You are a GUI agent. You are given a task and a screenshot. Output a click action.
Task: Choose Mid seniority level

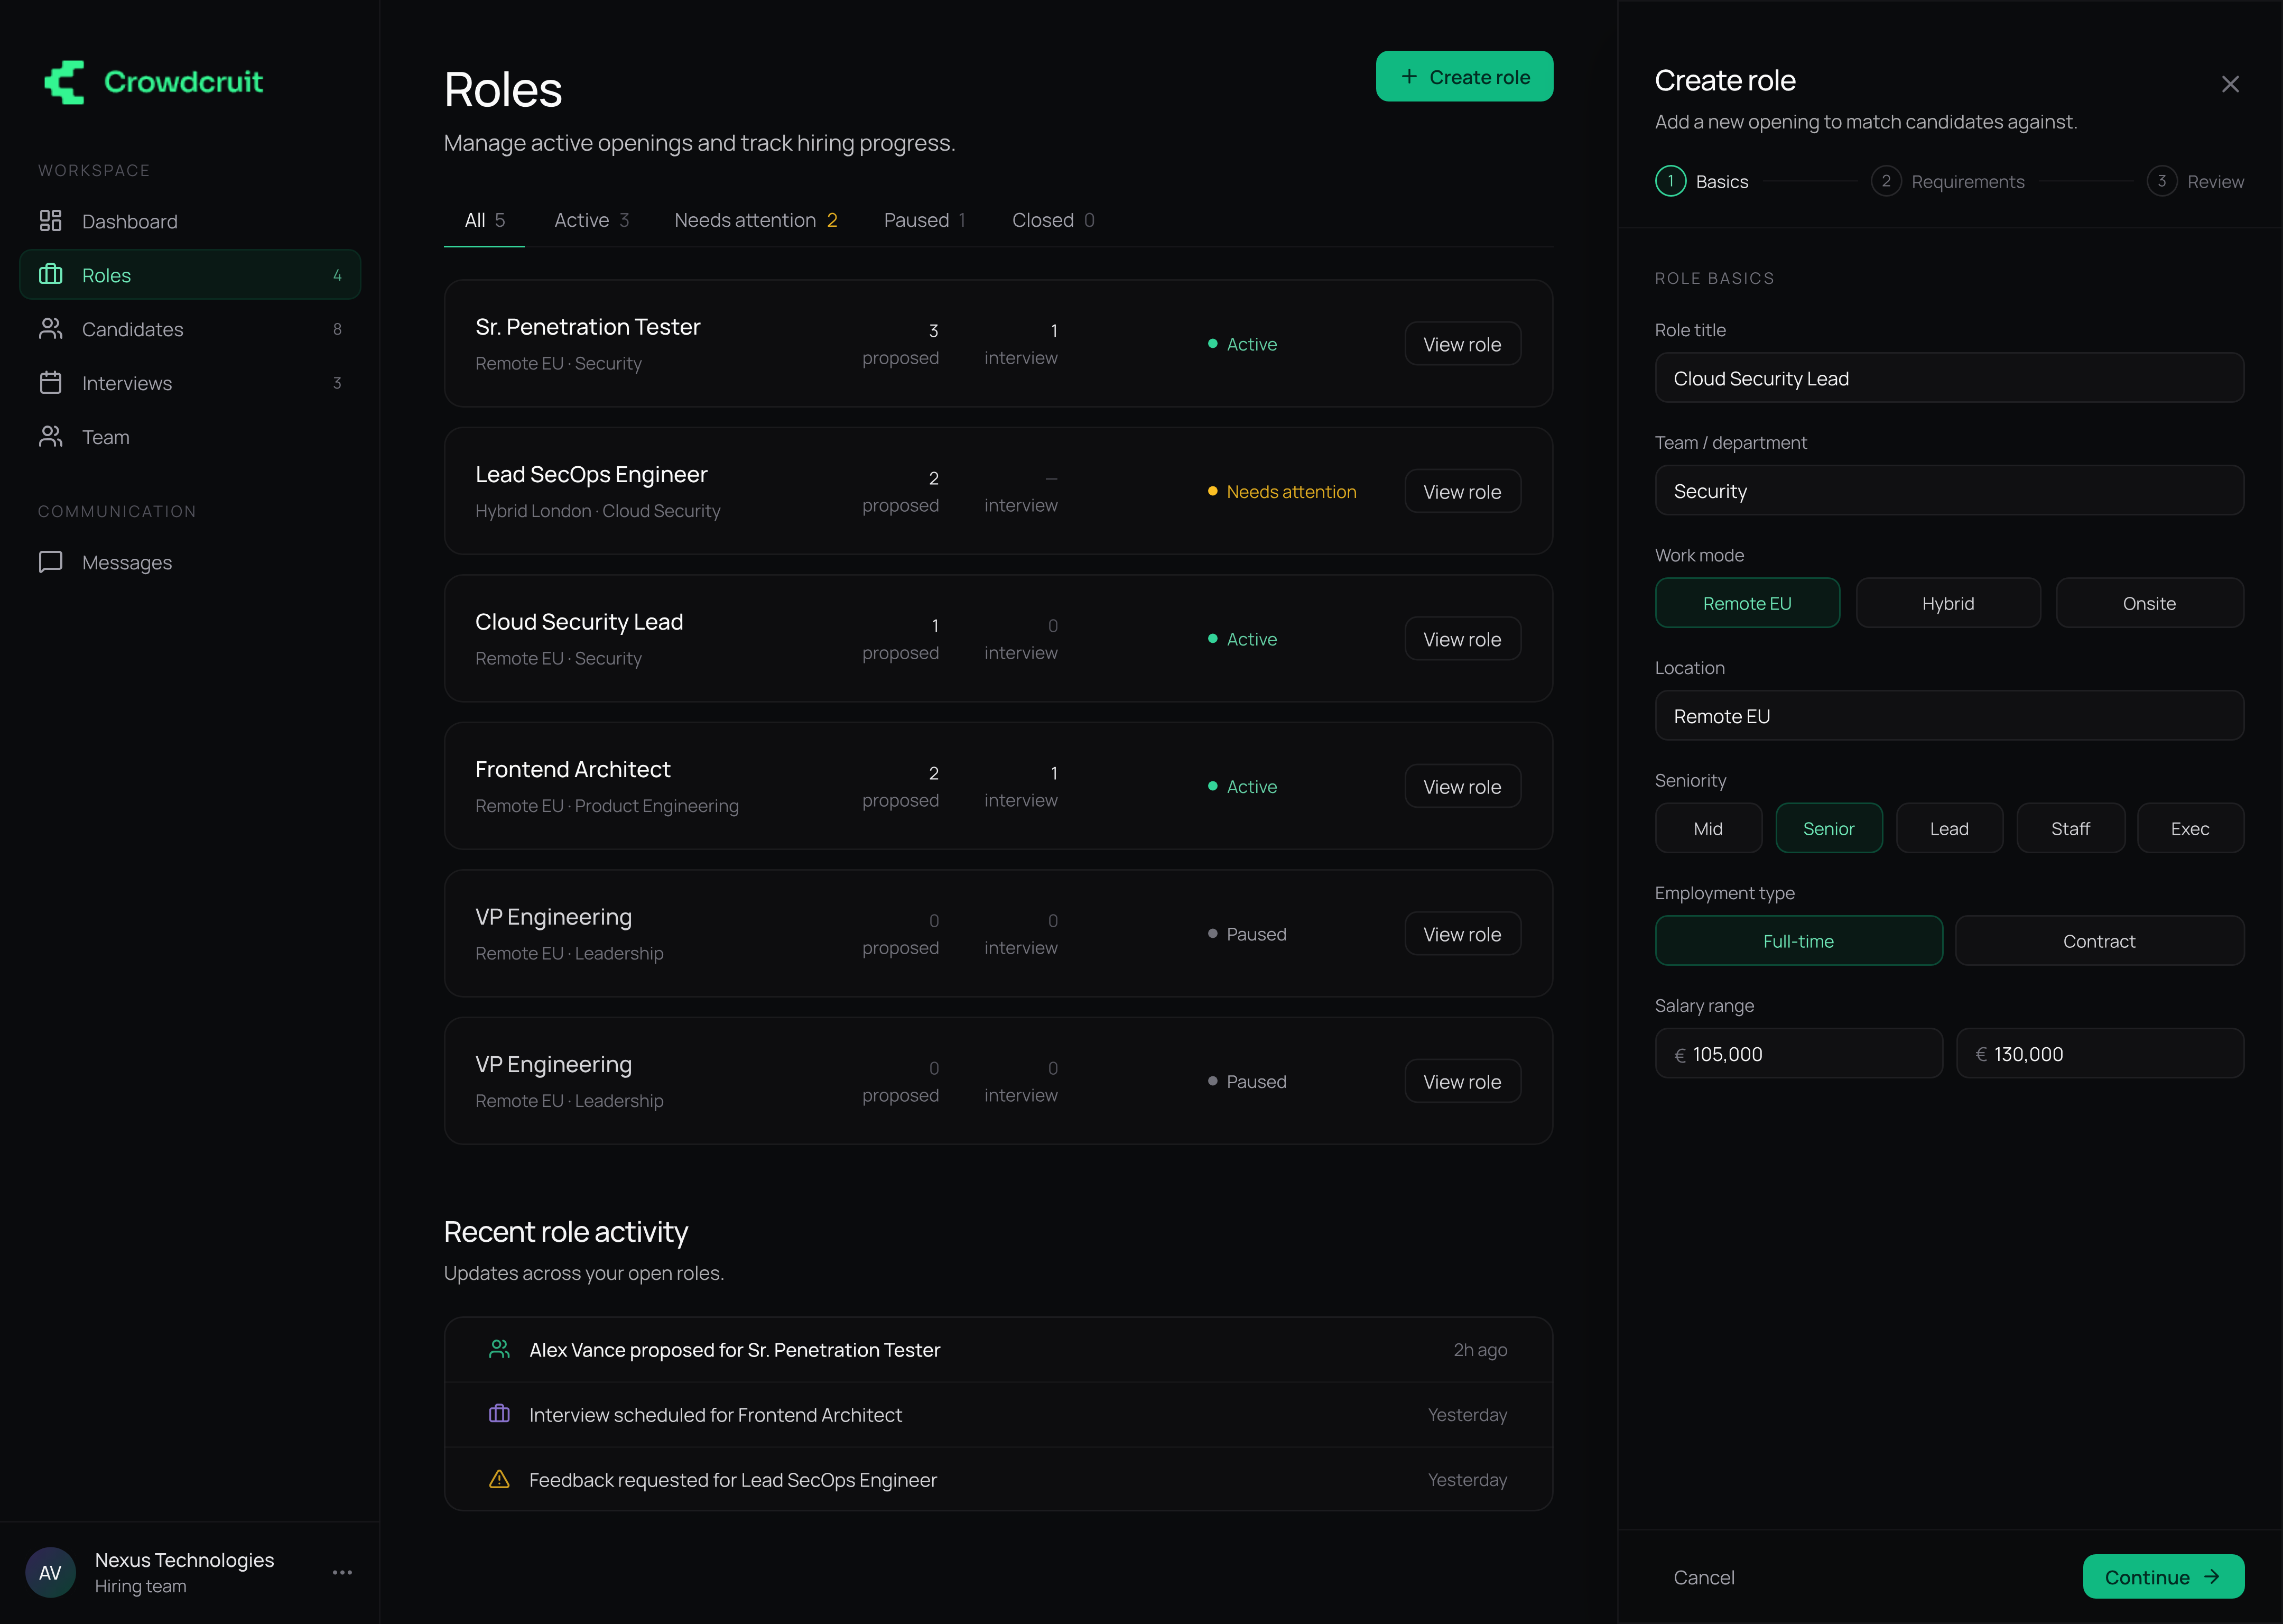click(x=1708, y=828)
